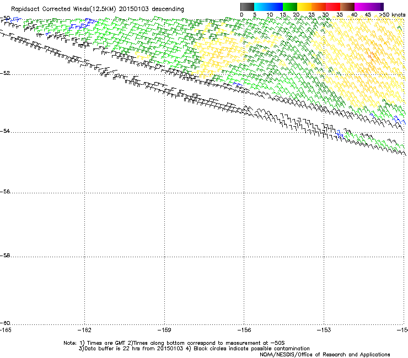408x358 pixels.
Task: Click the orange 25-30 knots color band
Action: [x=319, y=7]
